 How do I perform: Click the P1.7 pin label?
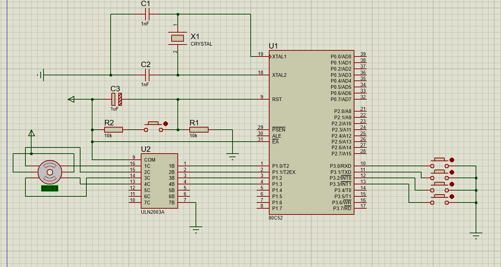coord(277,208)
